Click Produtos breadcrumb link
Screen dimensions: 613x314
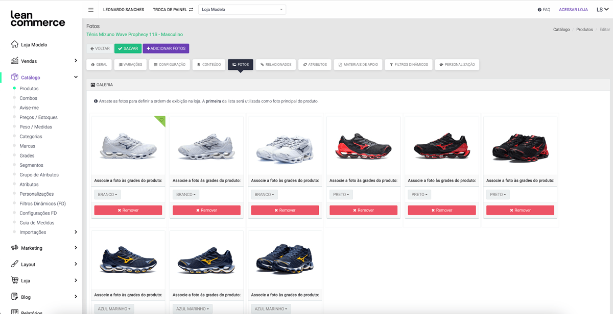click(584, 30)
